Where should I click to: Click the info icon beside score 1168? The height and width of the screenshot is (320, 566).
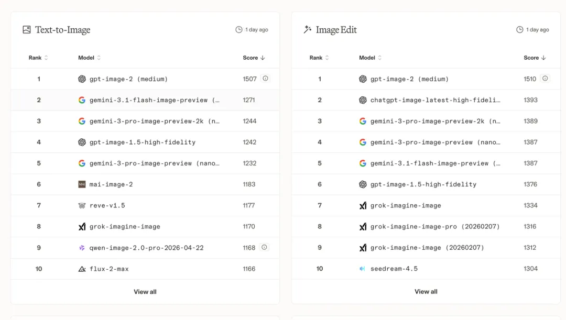point(264,247)
